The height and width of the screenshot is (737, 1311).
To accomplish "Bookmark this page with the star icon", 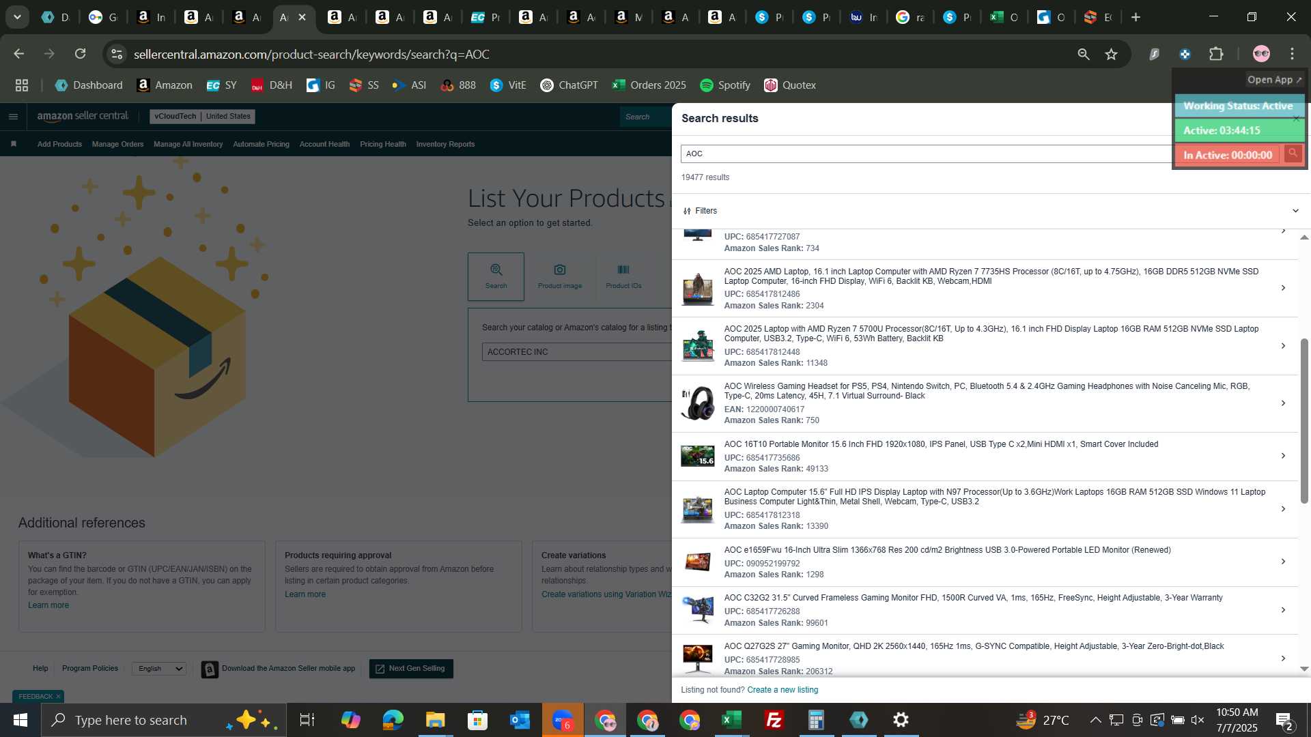I will [x=1111, y=54].
